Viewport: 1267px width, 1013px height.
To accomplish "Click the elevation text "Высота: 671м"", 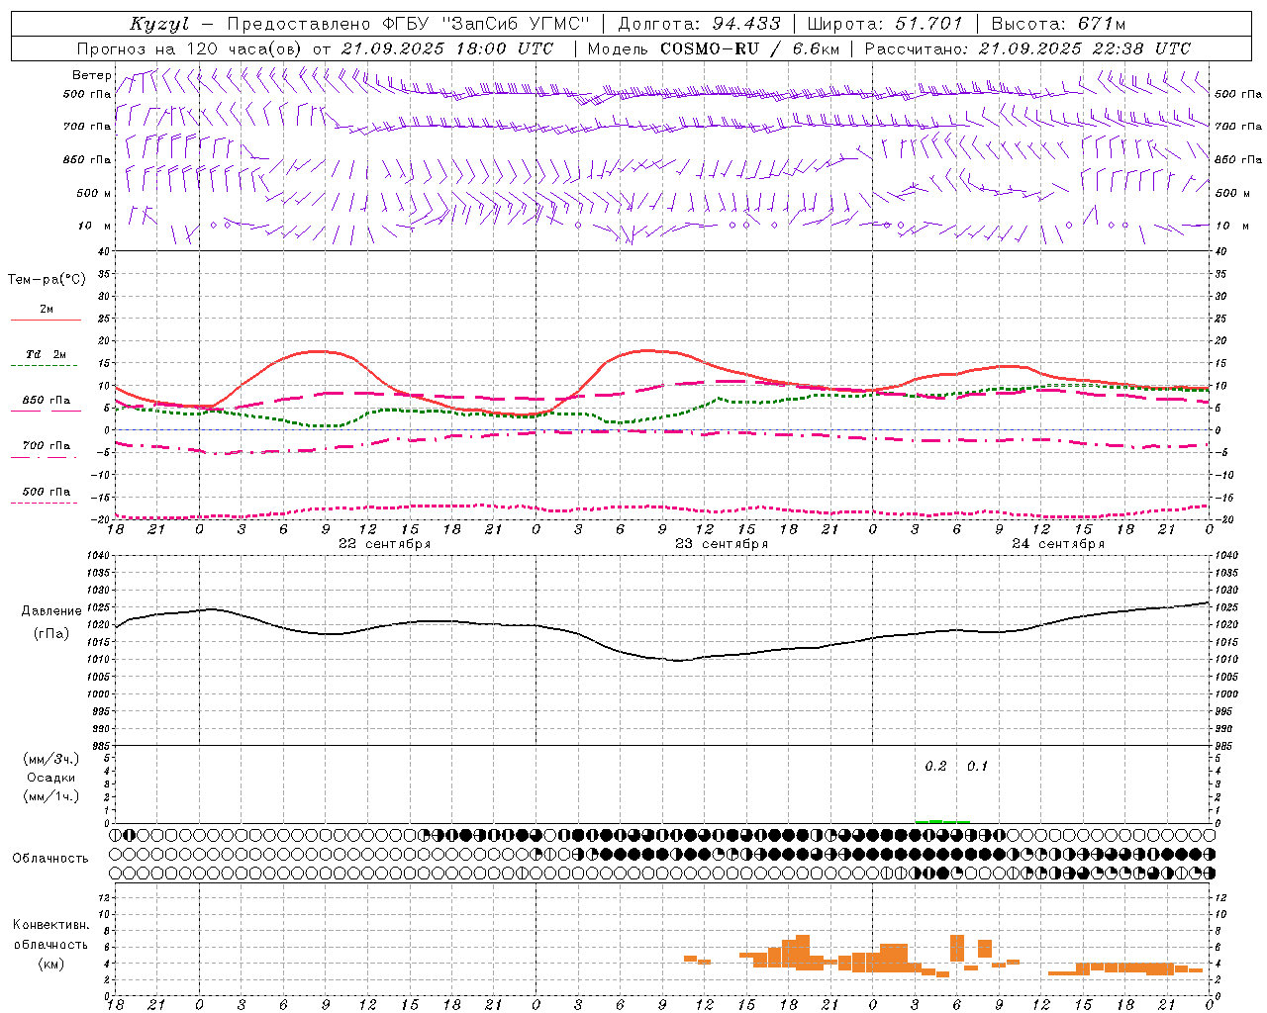I will click(1058, 24).
